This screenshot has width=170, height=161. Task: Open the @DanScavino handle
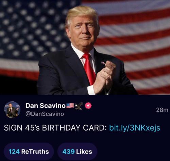pos(45,114)
